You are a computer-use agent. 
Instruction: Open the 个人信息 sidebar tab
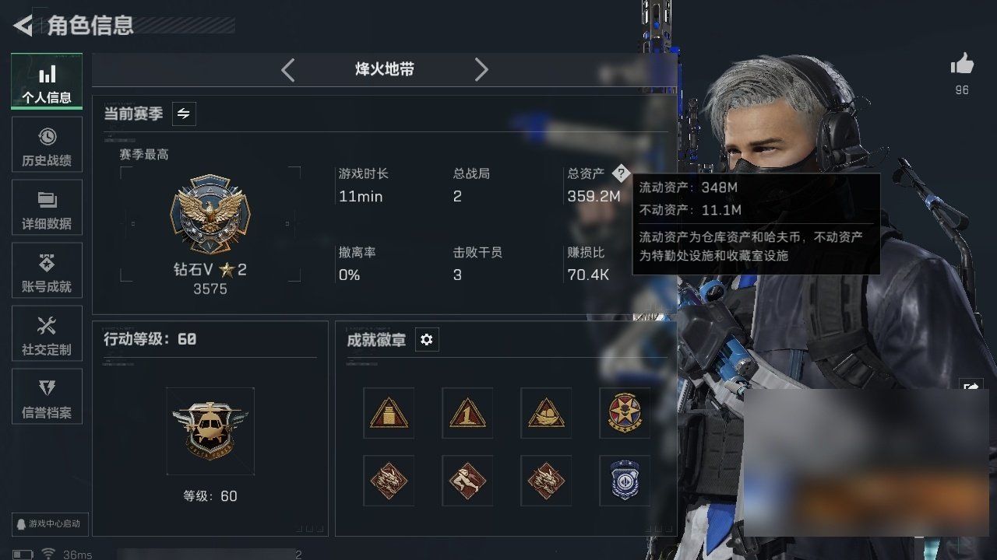(x=47, y=81)
